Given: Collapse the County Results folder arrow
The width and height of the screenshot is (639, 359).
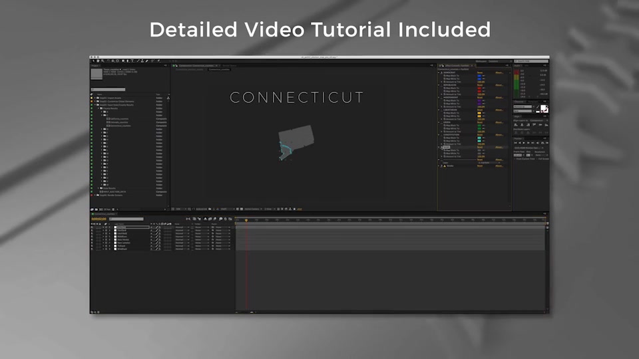Looking at the screenshot, I should tap(99, 108).
